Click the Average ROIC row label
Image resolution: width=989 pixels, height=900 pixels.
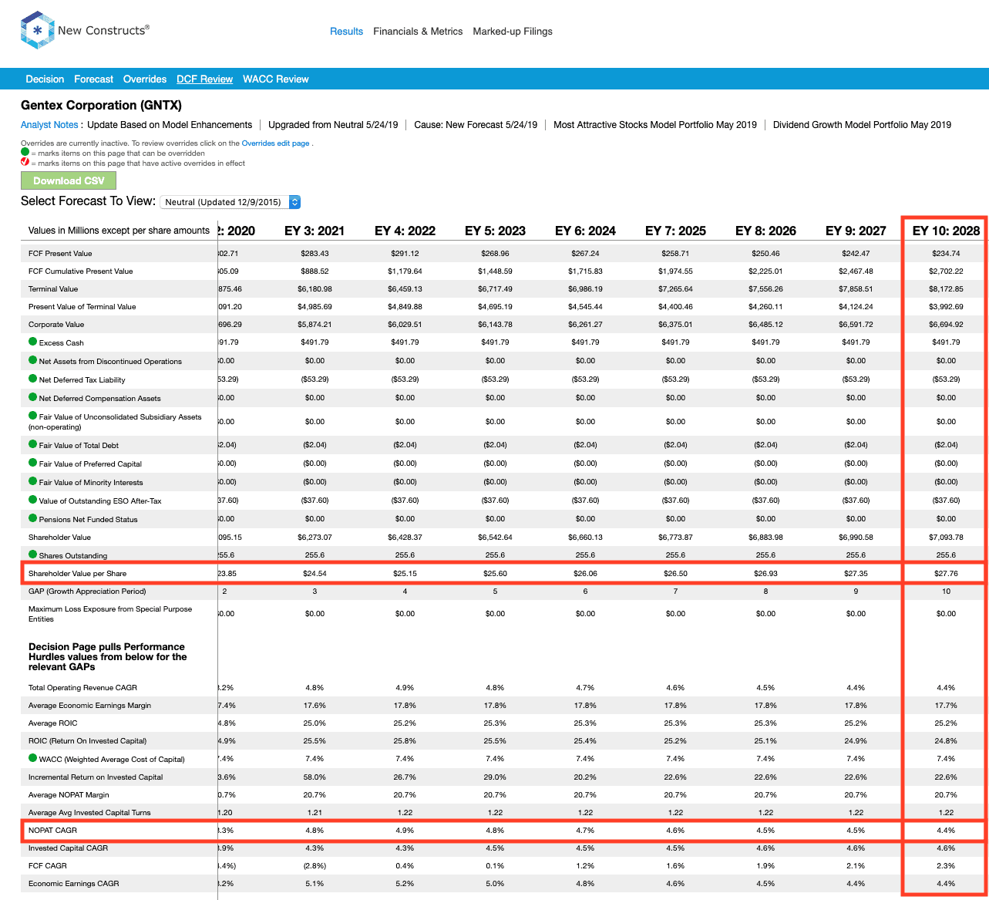pos(52,723)
